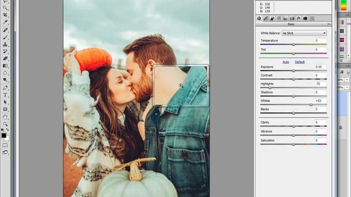This screenshot has height=197, width=351.
Task: Select the History Brush tool
Action: [5, 51]
